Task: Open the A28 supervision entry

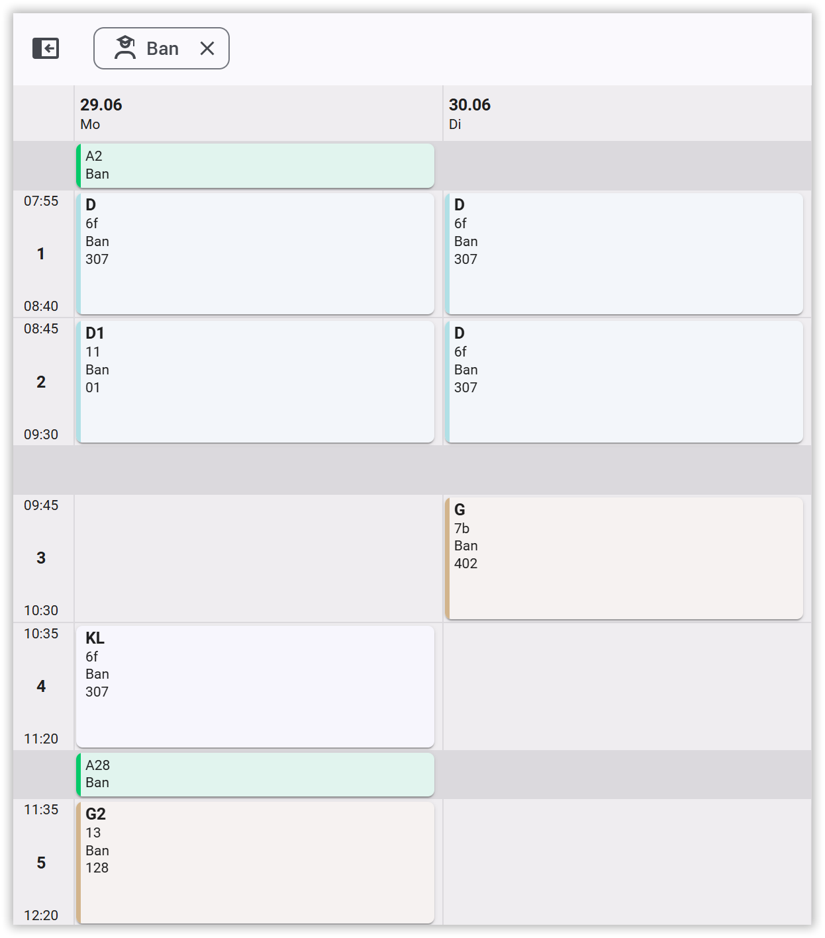Action: tap(256, 775)
